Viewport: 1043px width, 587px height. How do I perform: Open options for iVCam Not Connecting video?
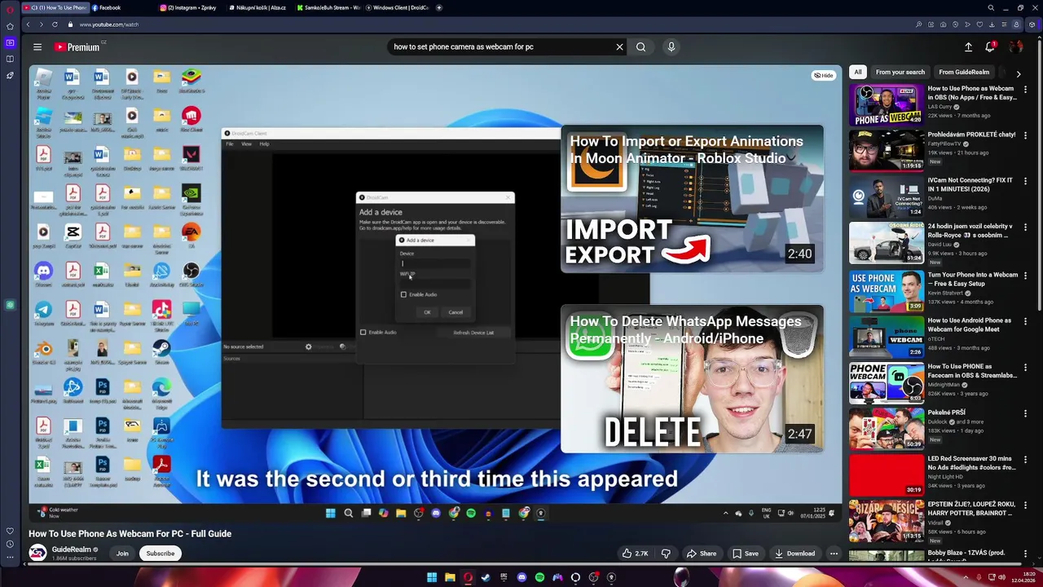pyautogui.click(x=1025, y=181)
